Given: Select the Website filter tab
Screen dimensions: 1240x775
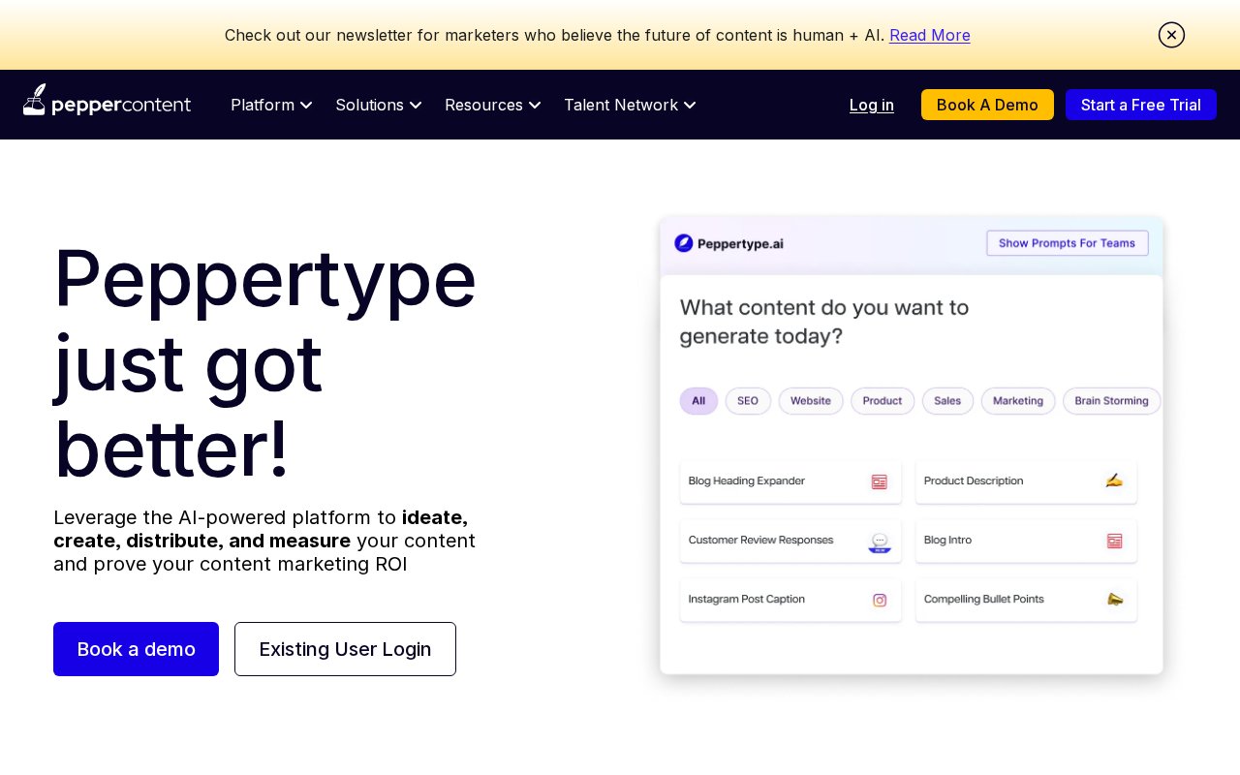Looking at the screenshot, I should [811, 401].
